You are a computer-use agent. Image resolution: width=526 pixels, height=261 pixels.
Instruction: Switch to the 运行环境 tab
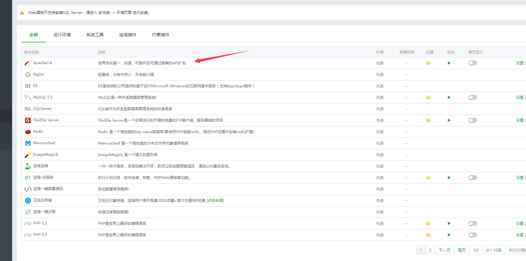62,35
